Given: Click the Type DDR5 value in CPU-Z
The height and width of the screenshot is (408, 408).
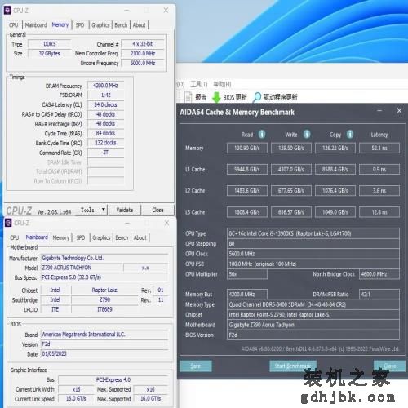Looking at the screenshot, I should coord(50,44).
